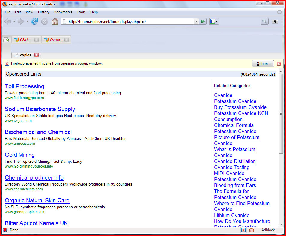Viewport: 286px width, 236px height.
Task: Open the camera tool dropdown arrow
Action: coord(282,22)
